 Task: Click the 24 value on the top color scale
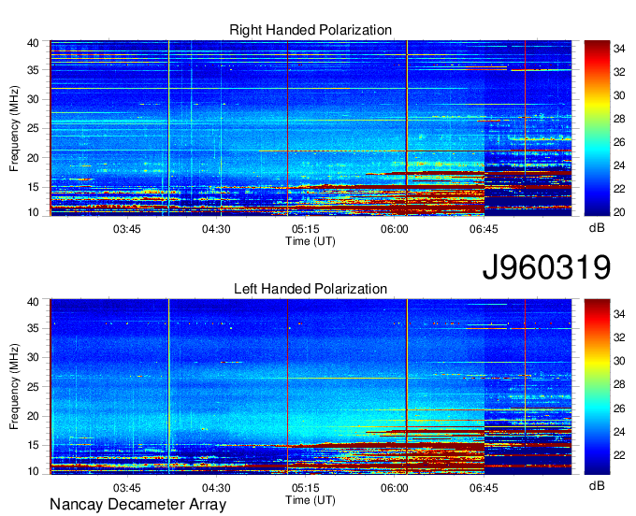pos(619,165)
